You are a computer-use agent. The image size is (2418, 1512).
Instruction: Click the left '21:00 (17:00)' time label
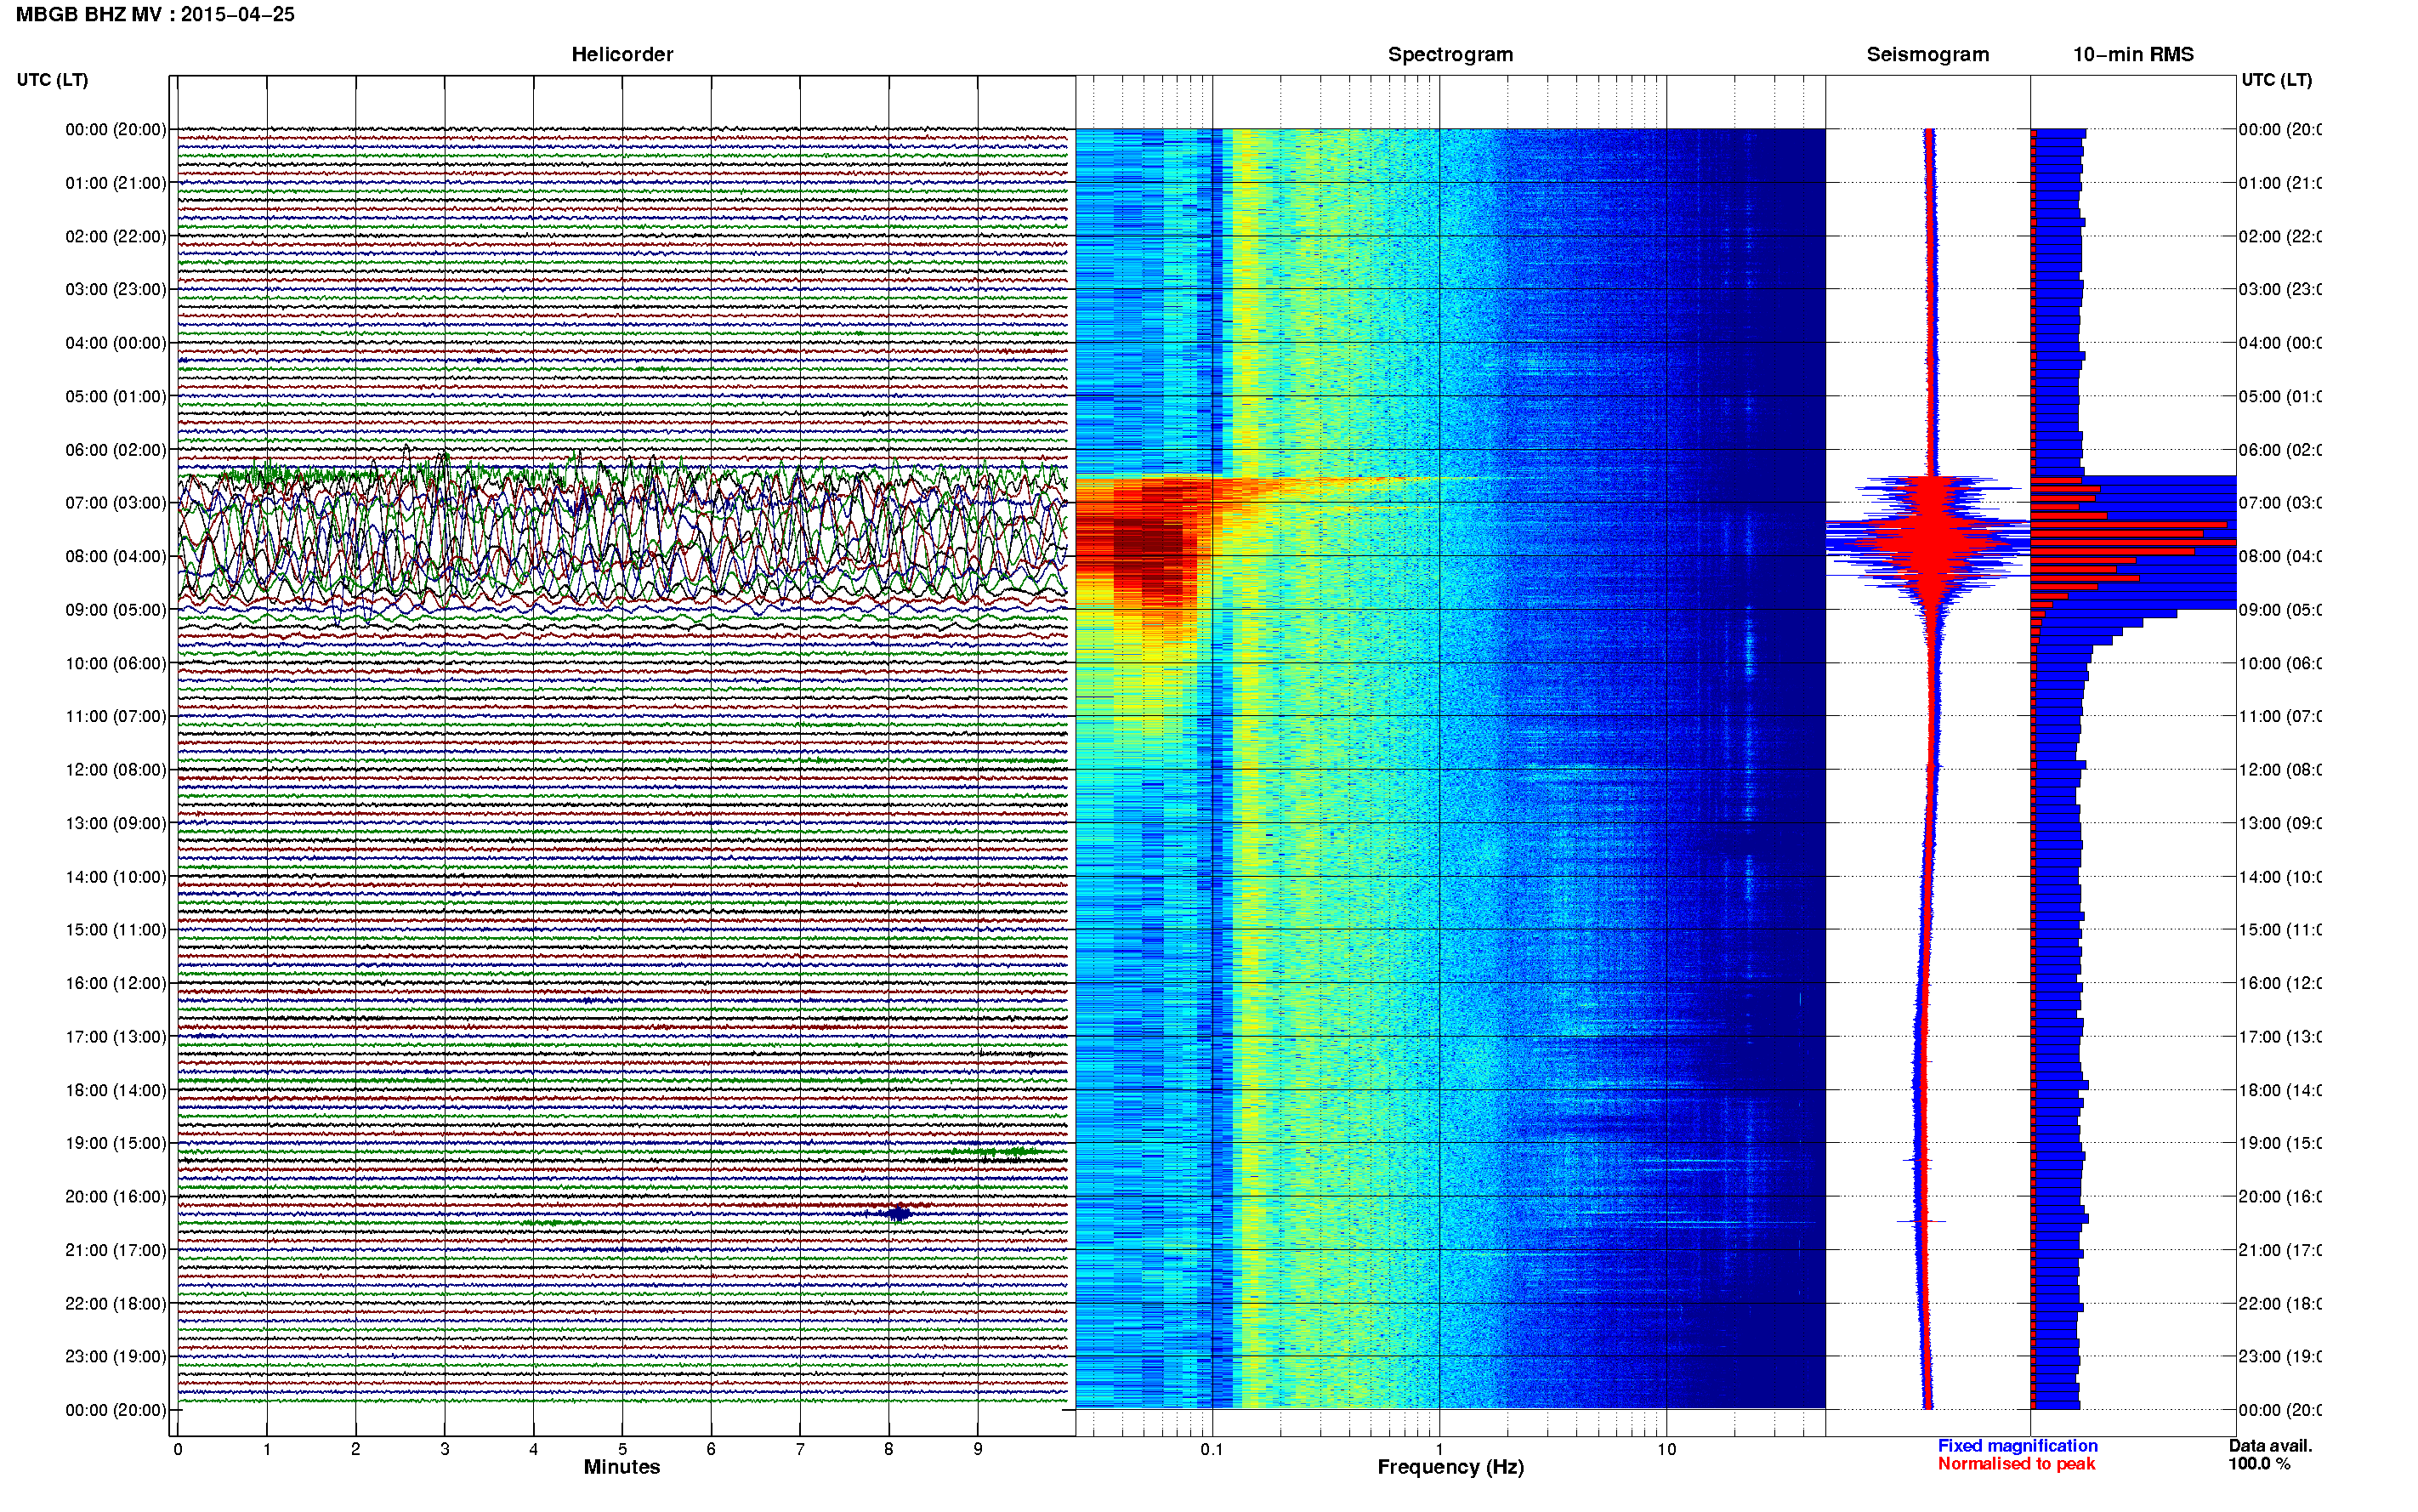[x=116, y=1250]
